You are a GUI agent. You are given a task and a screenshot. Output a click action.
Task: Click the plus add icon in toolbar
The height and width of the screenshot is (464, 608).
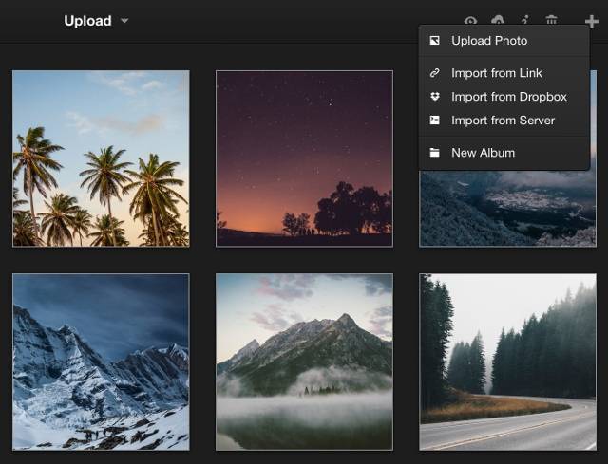pyautogui.click(x=591, y=21)
